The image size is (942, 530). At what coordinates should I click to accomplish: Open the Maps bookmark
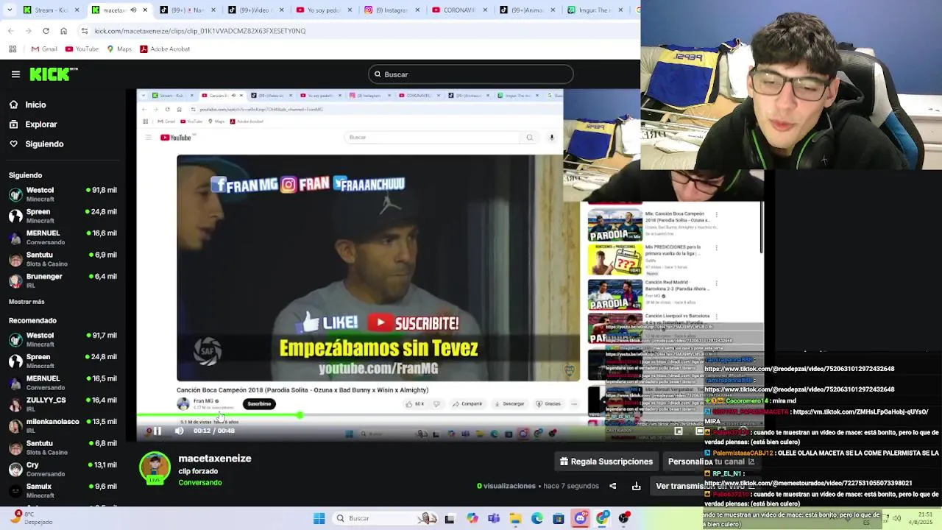[x=119, y=49]
